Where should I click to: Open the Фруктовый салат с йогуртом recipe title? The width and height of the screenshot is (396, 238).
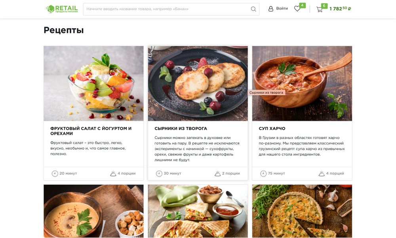click(91, 131)
